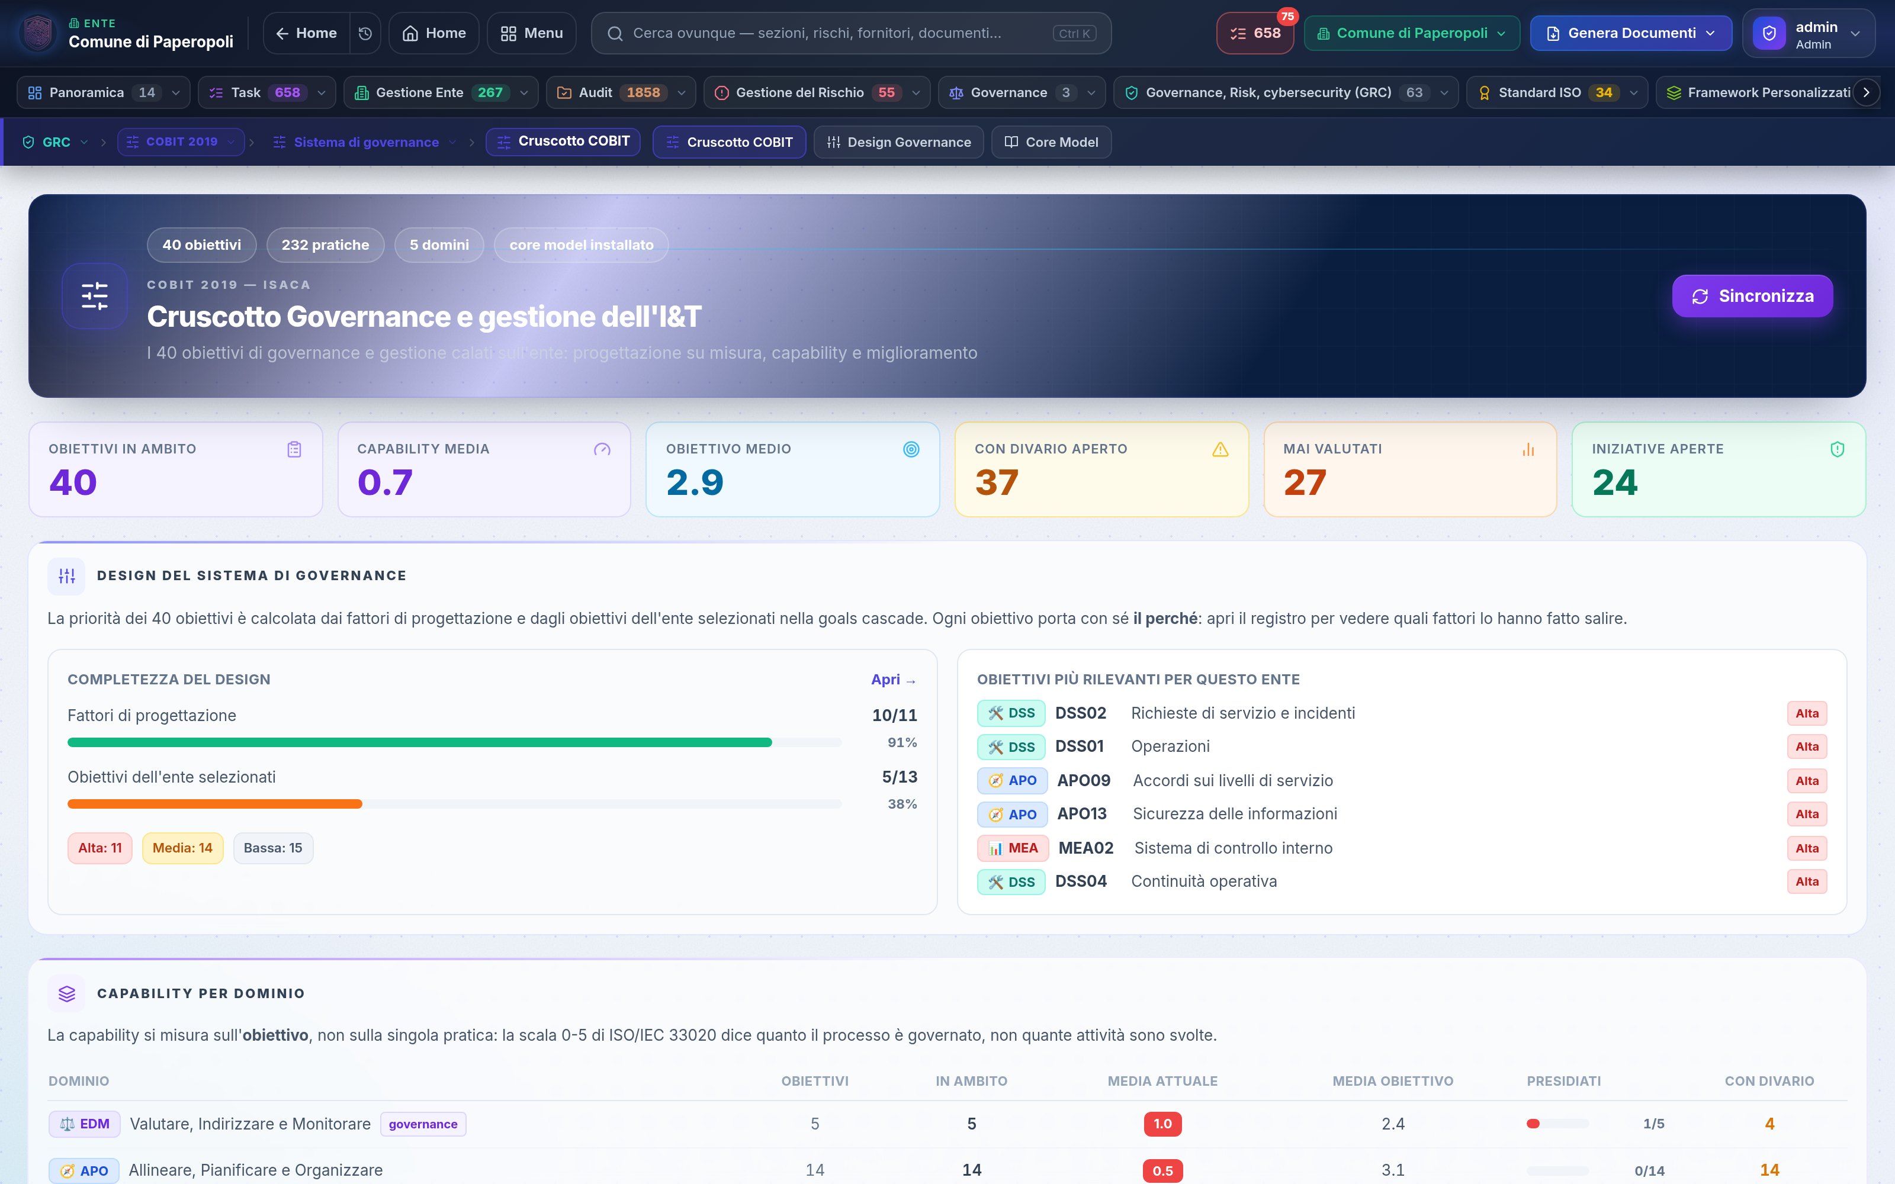Click the APO badge in the domain table
Viewport: 1895px width, 1184px height.
83,1171
